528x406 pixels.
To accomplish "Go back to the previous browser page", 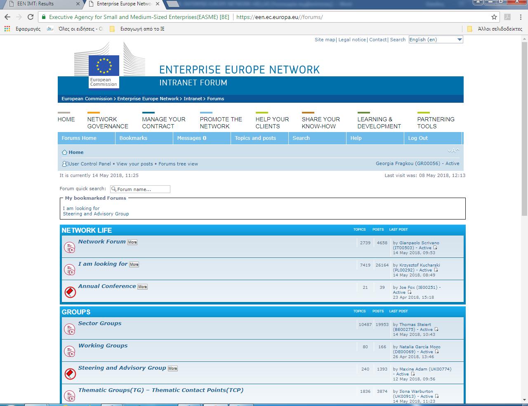I will tap(7, 17).
